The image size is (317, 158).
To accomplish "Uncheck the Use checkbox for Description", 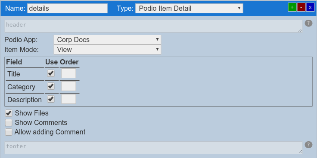I will point(51,99).
